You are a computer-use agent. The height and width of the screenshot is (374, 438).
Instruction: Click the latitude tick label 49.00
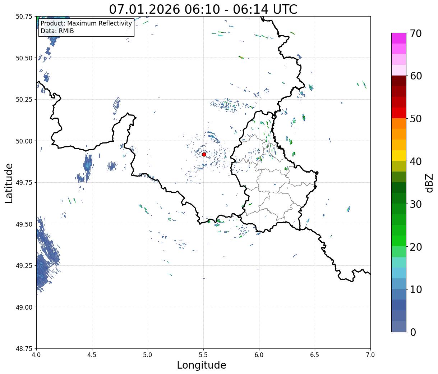24,307
